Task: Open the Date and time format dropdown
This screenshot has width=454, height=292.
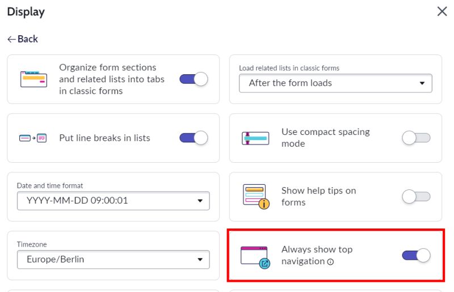Action: pos(113,201)
